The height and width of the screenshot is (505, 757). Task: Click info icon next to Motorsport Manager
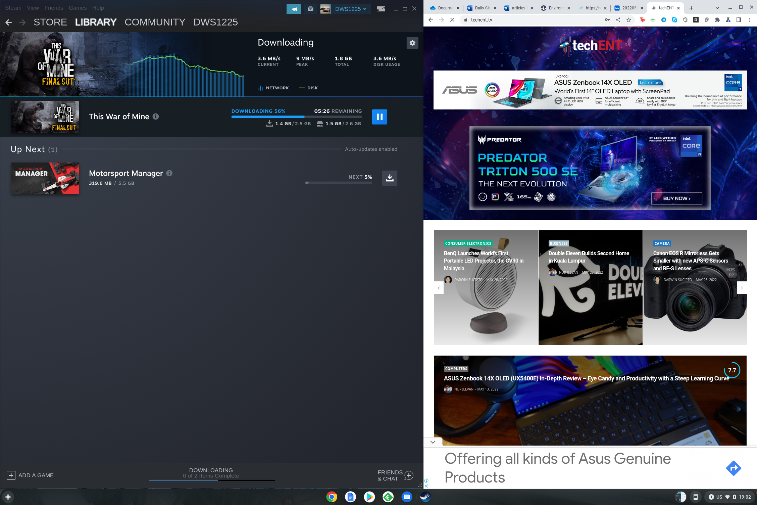click(169, 173)
